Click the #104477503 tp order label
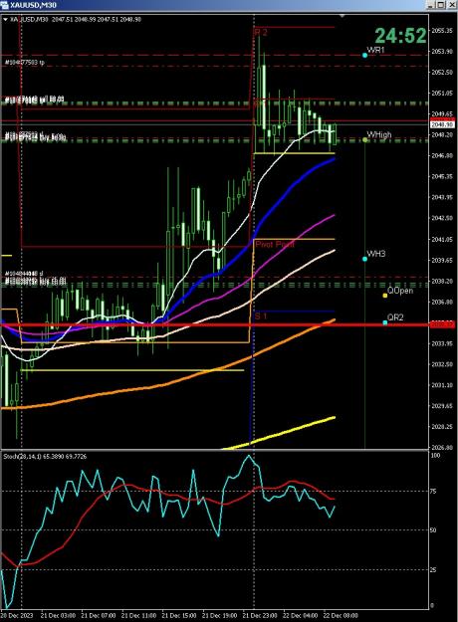Viewport: 458px width, 622px height. coord(25,63)
